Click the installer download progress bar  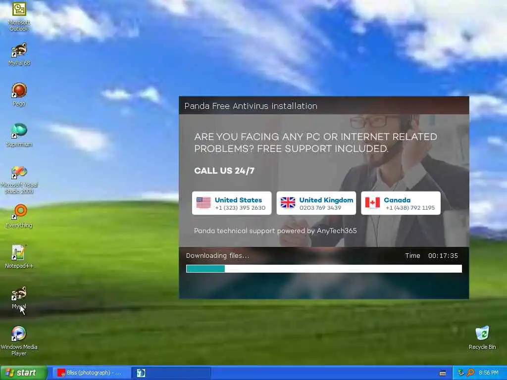(324, 269)
